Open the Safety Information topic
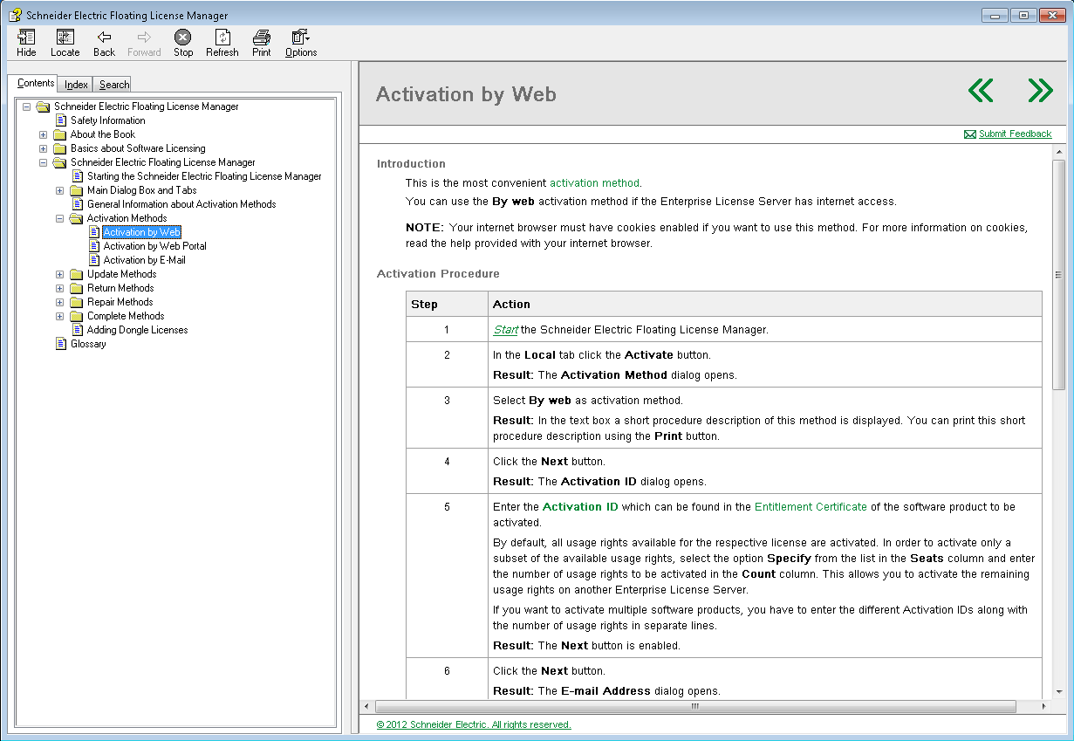This screenshot has width=1074, height=741. 107,120
